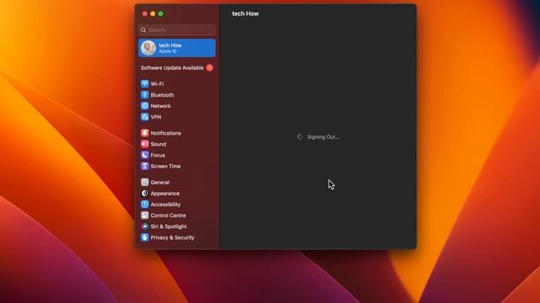Close the System Settings window

[x=144, y=13]
